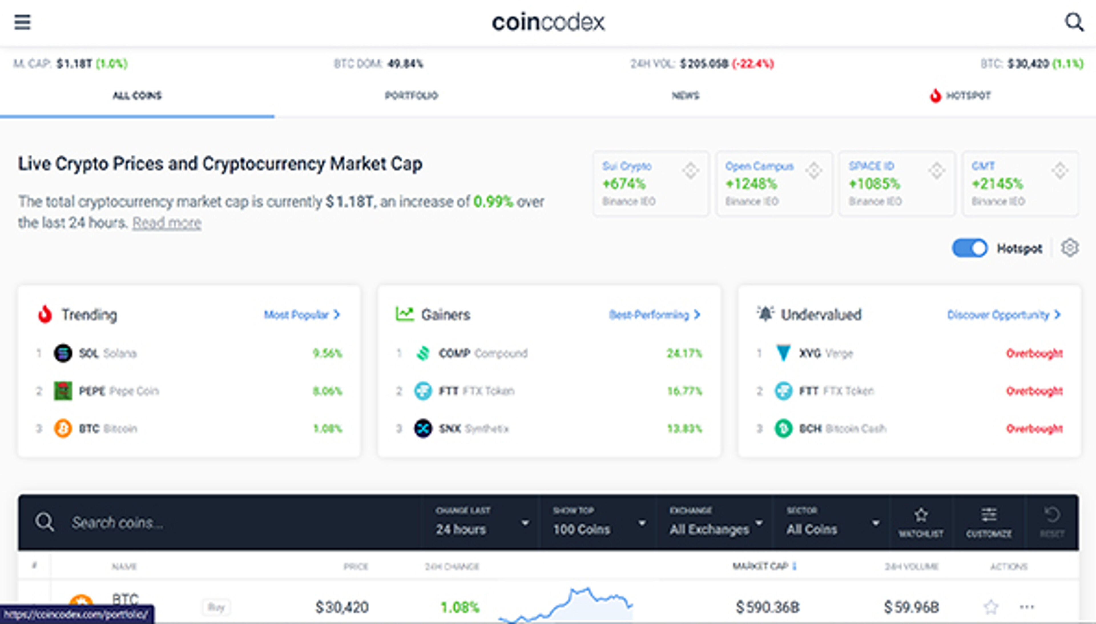1096x624 pixels.
Task: Open the Watchlist star icon
Action: coord(920,516)
